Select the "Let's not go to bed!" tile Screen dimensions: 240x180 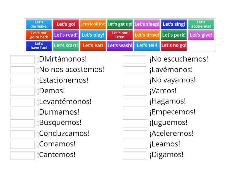coord(39,35)
